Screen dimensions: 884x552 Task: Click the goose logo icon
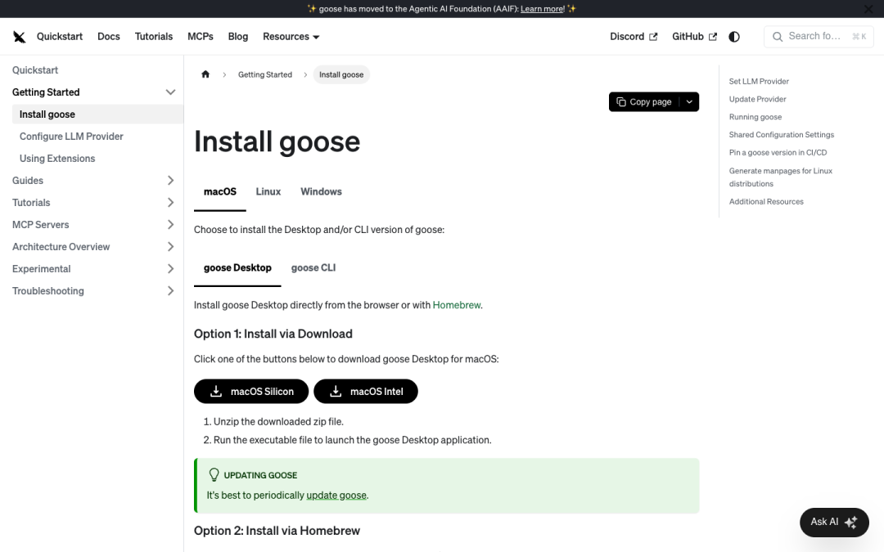click(19, 37)
